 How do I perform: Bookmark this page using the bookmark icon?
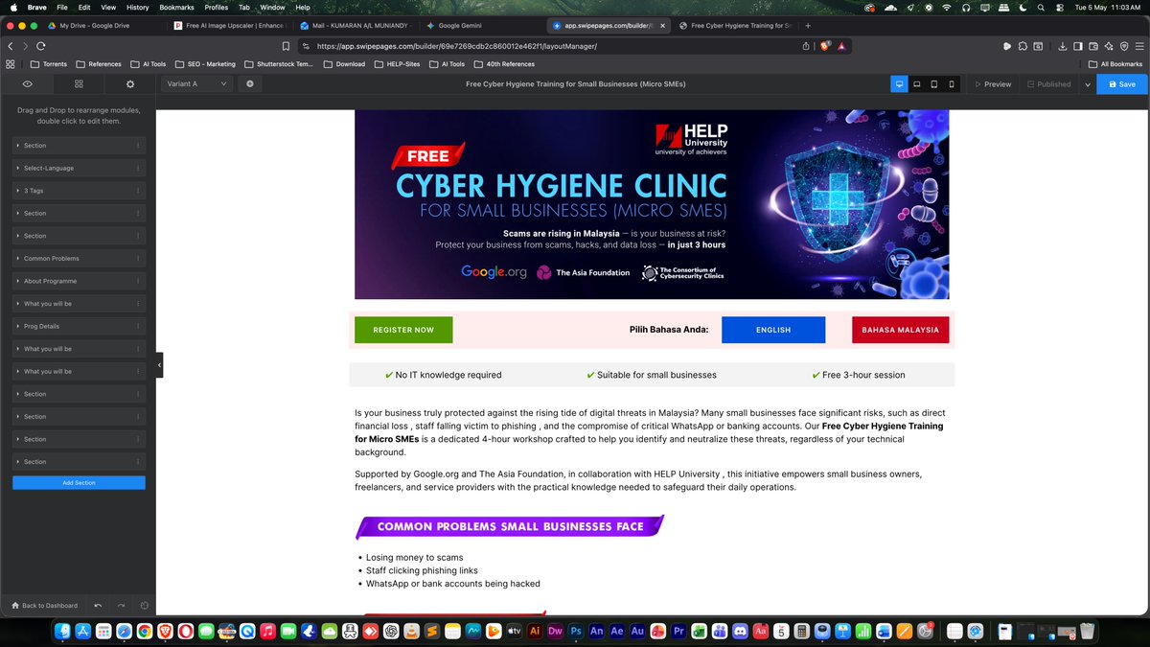click(x=286, y=46)
